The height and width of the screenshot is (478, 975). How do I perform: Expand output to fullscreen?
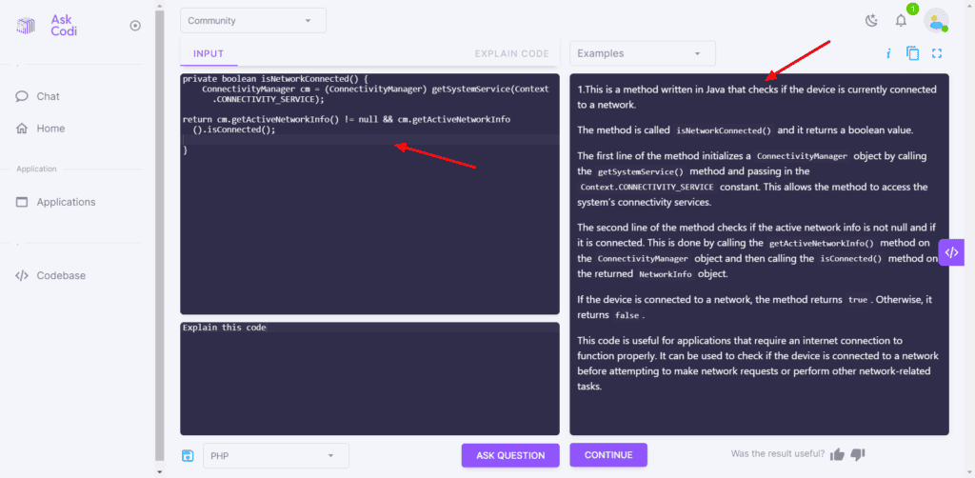[x=937, y=53]
